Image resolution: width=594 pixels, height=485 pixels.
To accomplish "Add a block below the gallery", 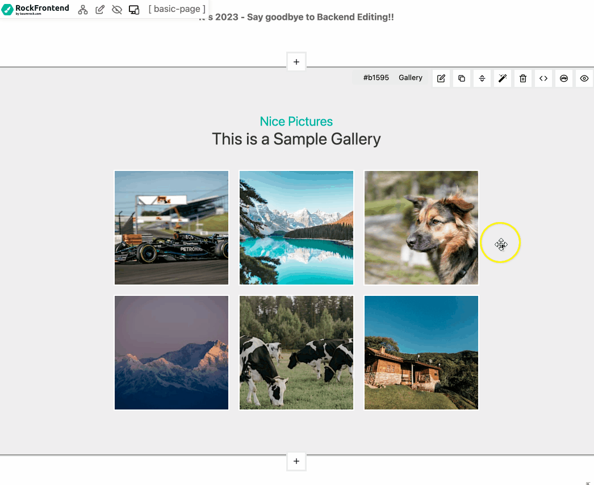I will tap(296, 461).
